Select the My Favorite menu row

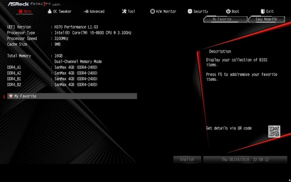pos(72,96)
